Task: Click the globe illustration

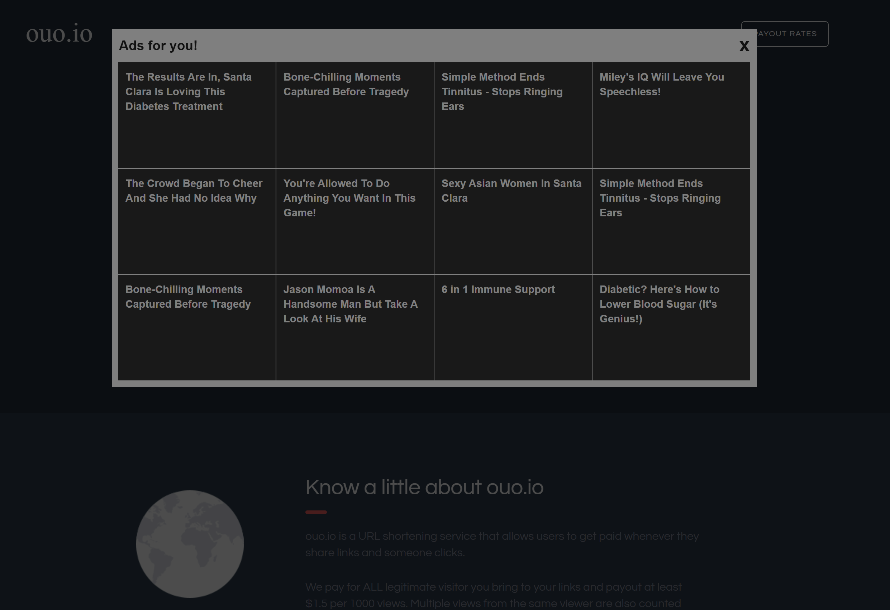Action: pos(190,543)
